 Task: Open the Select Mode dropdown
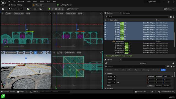15,9
